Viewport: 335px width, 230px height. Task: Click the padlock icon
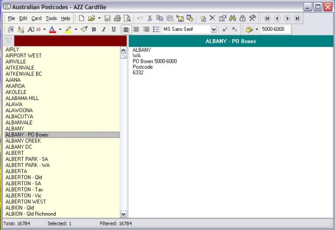(x=242, y=19)
